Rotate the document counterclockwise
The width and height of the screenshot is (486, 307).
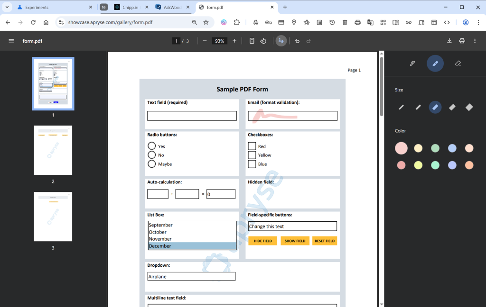[263, 41]
